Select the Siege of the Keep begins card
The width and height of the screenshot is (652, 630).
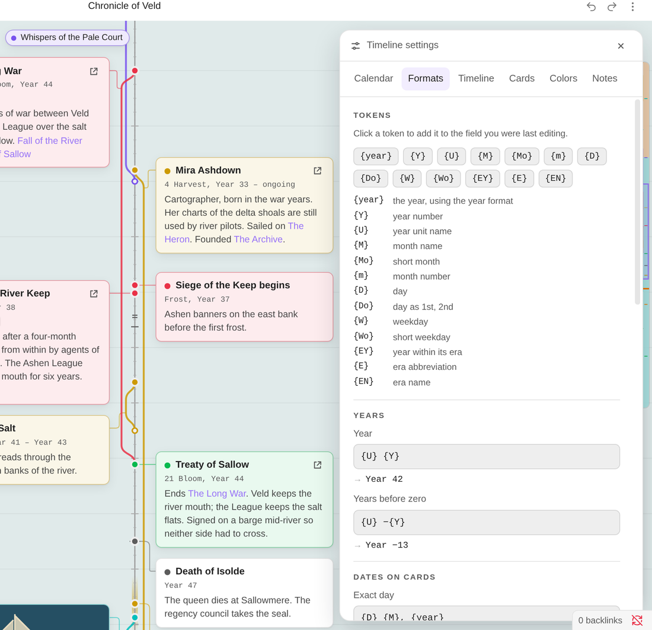244,307
